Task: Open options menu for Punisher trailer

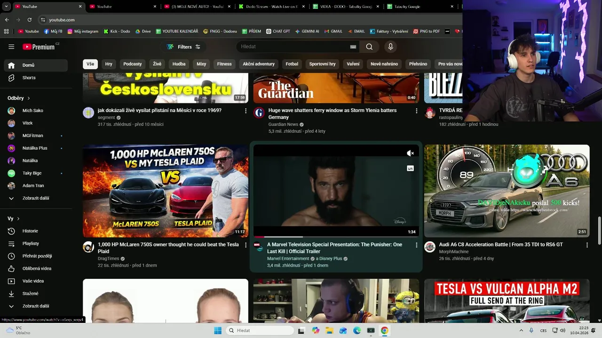Action: [x=416, y=245]
